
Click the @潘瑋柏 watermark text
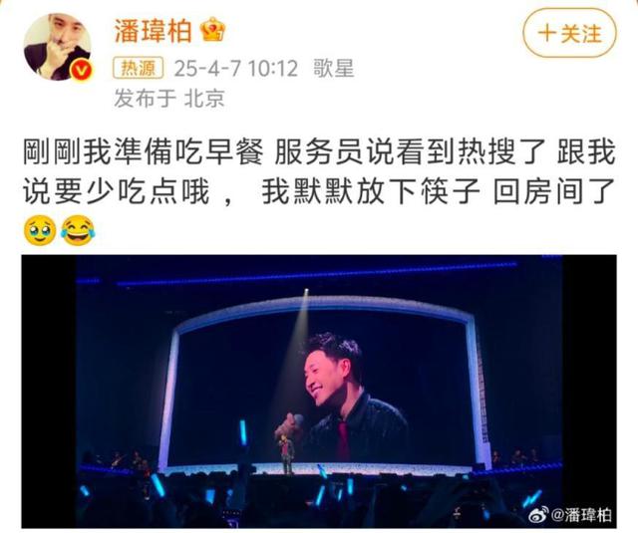[581, 515]
